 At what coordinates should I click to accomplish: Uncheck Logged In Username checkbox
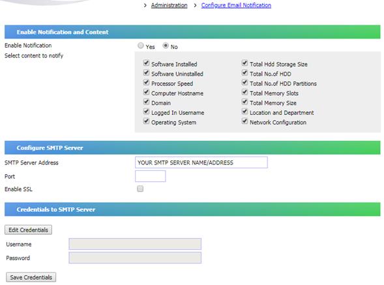click(x=146, y=112)
